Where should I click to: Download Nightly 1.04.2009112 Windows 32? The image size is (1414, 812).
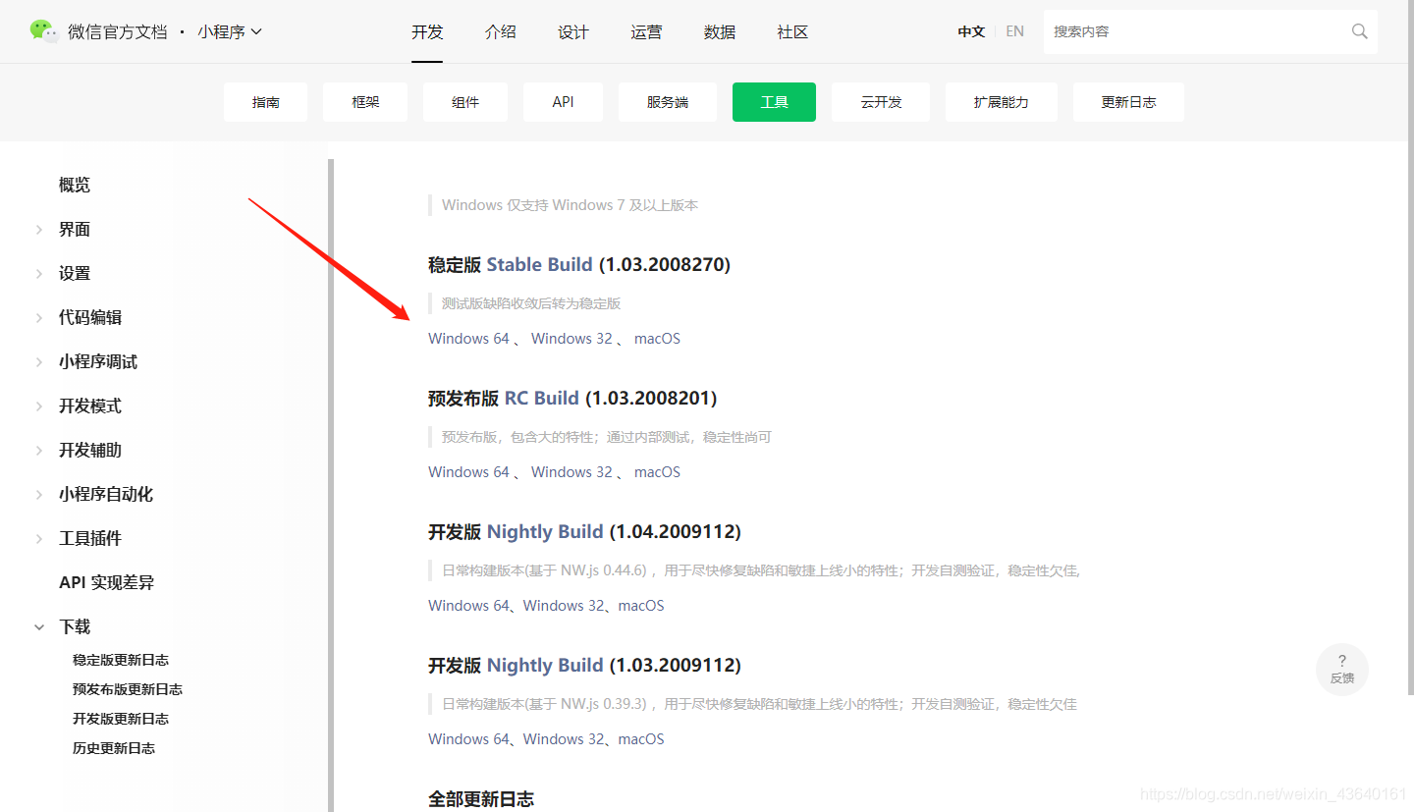564,606
